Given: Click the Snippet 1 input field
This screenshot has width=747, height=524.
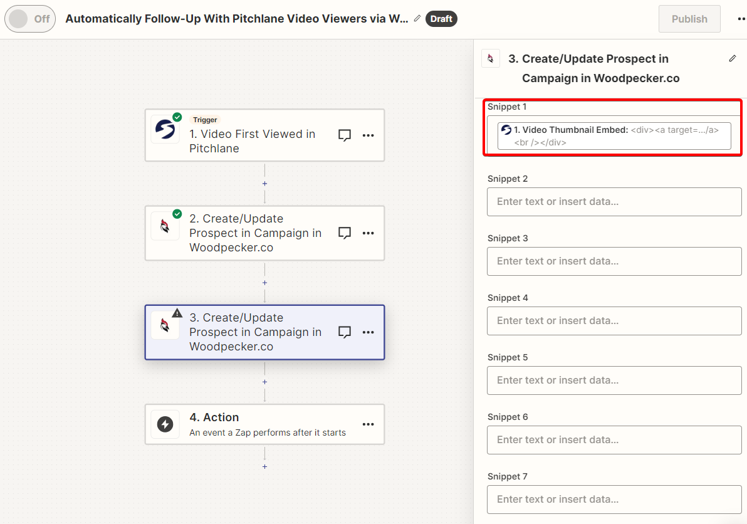Looking at the screenshot, I should click(614, 135).
